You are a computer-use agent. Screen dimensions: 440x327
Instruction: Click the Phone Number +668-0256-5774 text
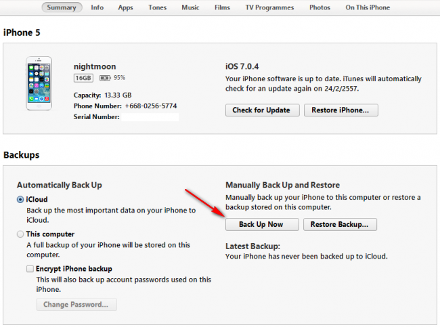tap(125, 106)
